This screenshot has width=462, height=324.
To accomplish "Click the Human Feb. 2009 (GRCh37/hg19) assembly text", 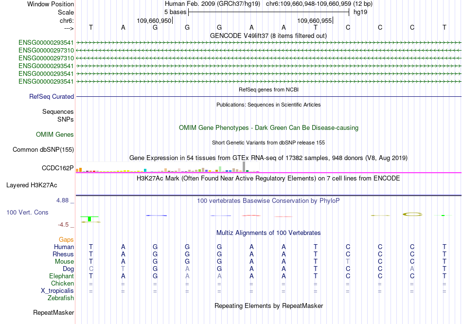I will coord(213,4).
